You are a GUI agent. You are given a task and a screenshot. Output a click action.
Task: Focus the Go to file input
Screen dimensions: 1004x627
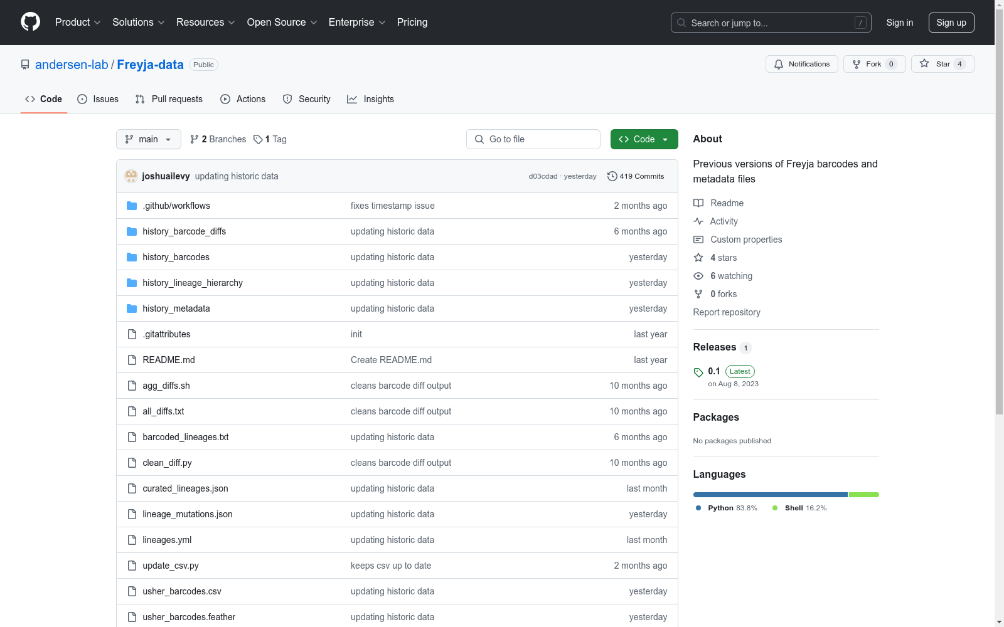pos(533,139)
